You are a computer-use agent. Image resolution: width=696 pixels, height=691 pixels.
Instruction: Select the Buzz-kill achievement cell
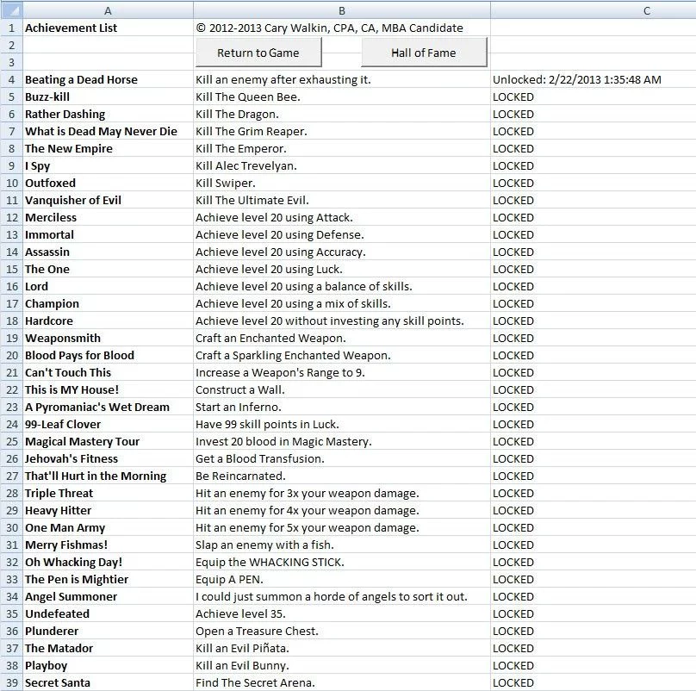pyautogui.click(x=108, y=96)
